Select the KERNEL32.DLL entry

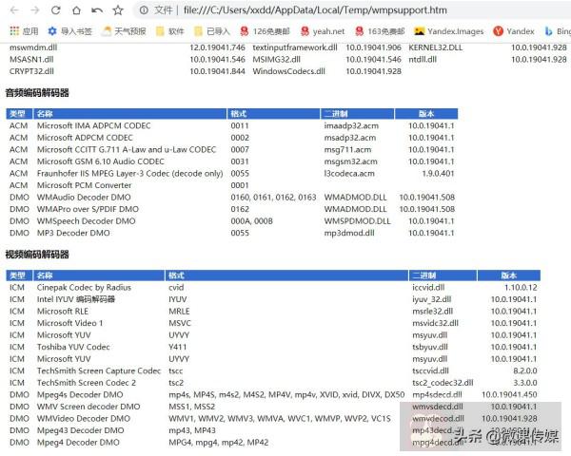click(436, 47)
